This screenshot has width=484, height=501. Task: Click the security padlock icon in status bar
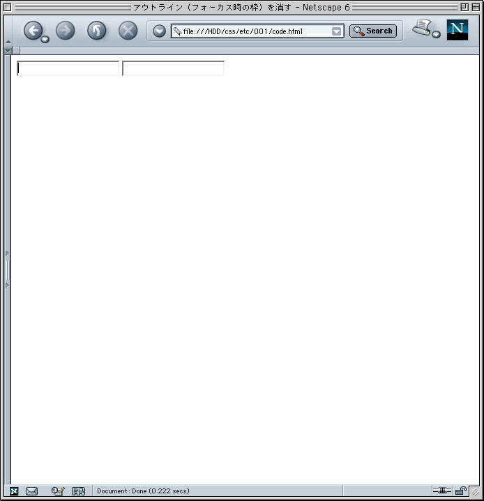coord(461,491)
